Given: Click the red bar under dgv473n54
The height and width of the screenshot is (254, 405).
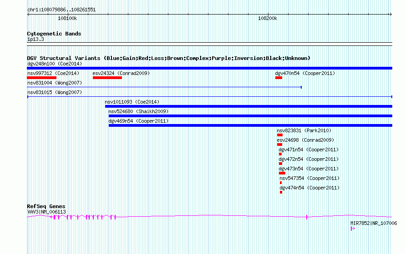Looking at the screenshot, I should 282,173.
